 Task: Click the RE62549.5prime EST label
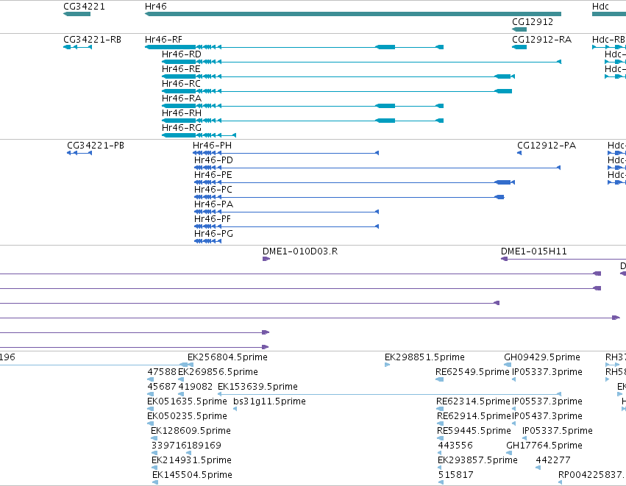pyautogui.click(x=472, y=372)
